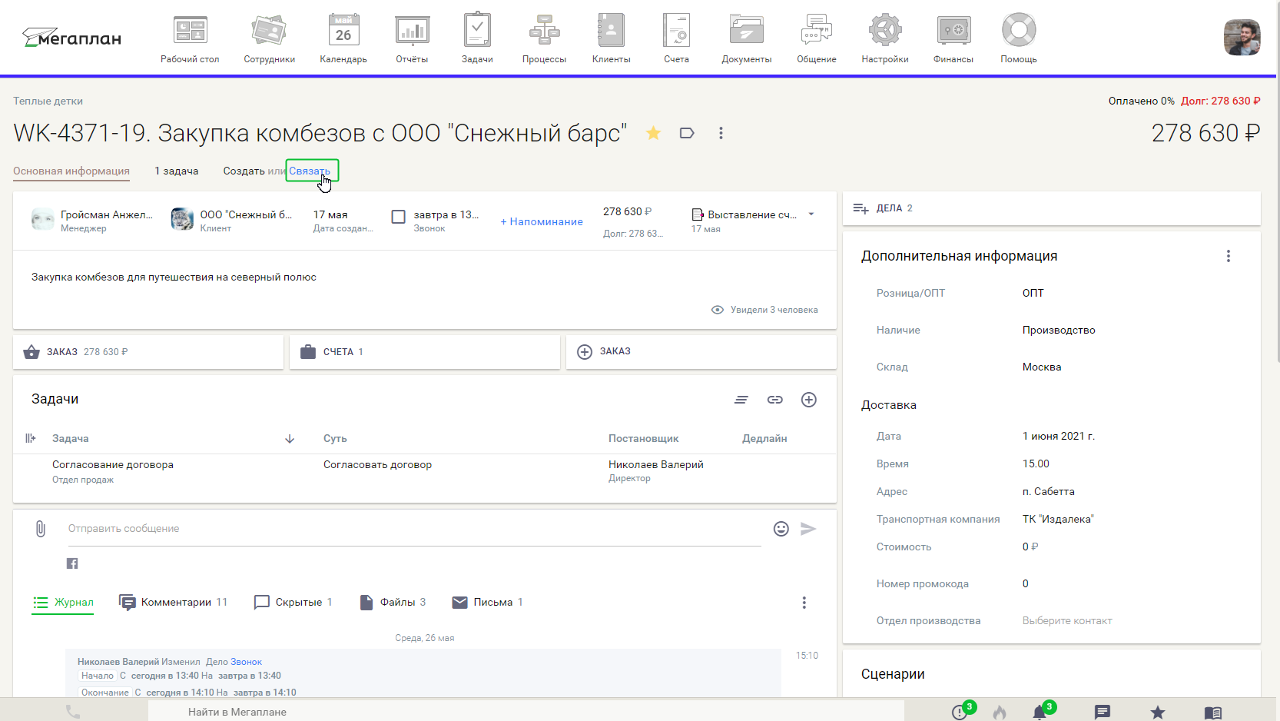
Task: Click + Напоминание link
Action: tap(542, 221)
